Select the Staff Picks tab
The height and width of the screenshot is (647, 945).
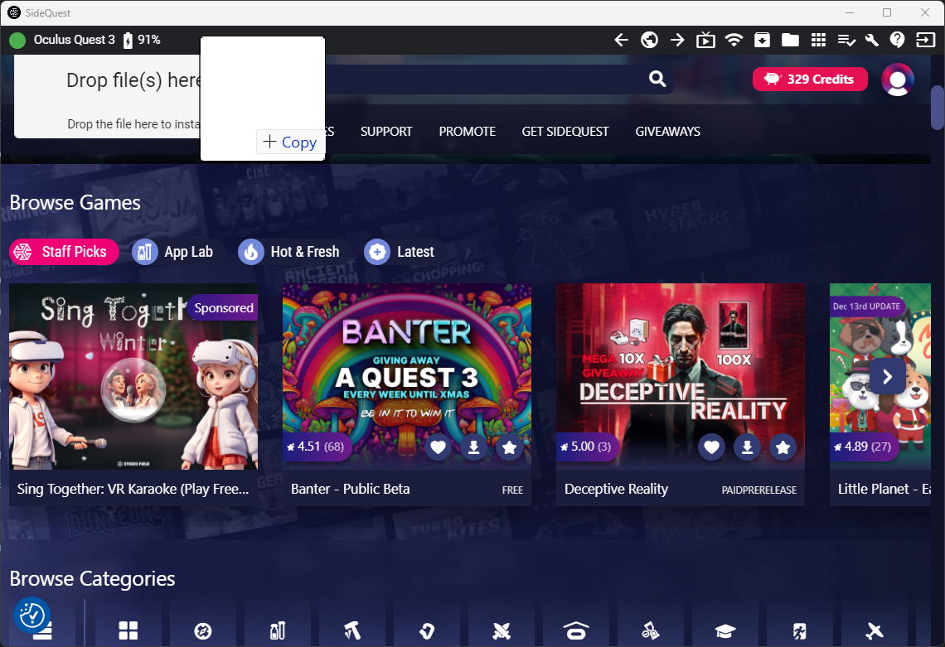coord(64,252)
